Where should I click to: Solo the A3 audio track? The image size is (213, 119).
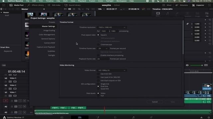pyautogui.click(x=20, y=112)
